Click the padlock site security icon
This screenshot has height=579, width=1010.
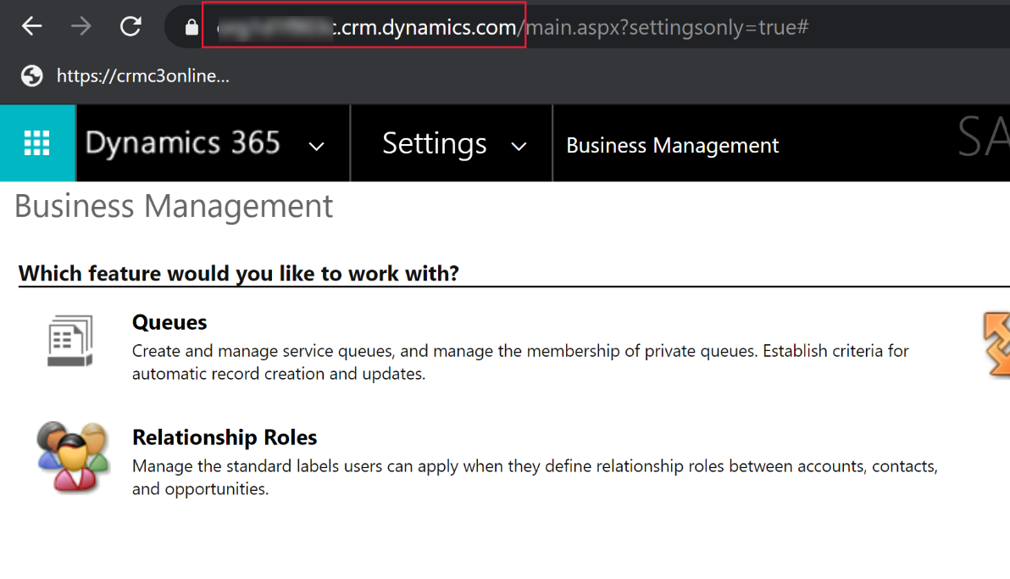pos(191,27)
